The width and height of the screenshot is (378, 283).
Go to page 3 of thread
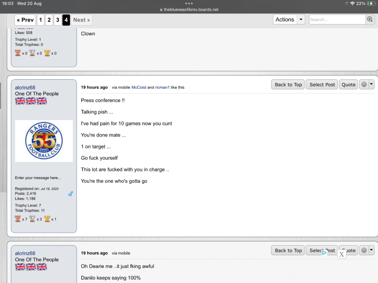coord(57,20)
